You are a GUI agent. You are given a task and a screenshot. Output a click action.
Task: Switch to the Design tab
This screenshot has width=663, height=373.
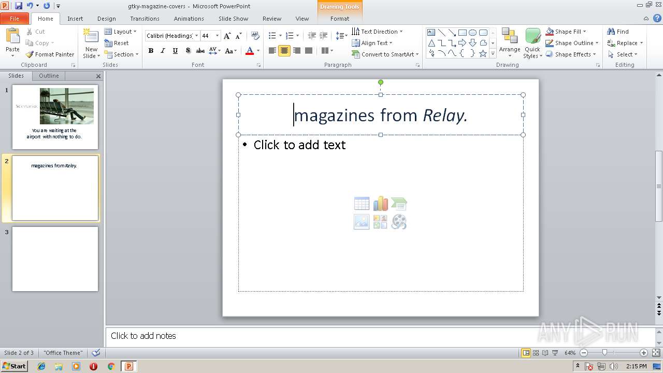coord(107,19)
